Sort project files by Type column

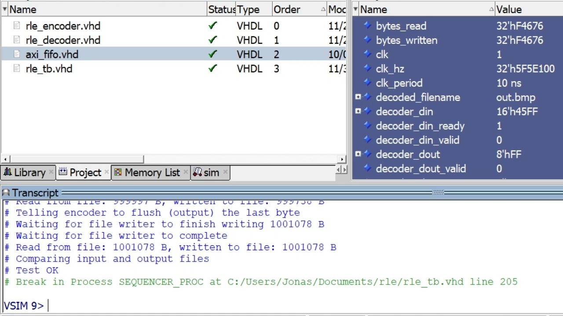tap(254, 9)
